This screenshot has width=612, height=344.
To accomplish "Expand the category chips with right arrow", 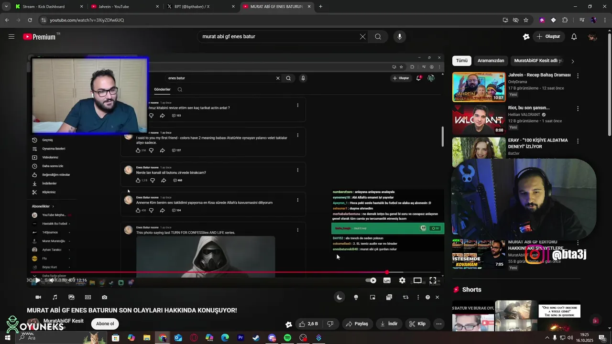I will tap(572, 61).
